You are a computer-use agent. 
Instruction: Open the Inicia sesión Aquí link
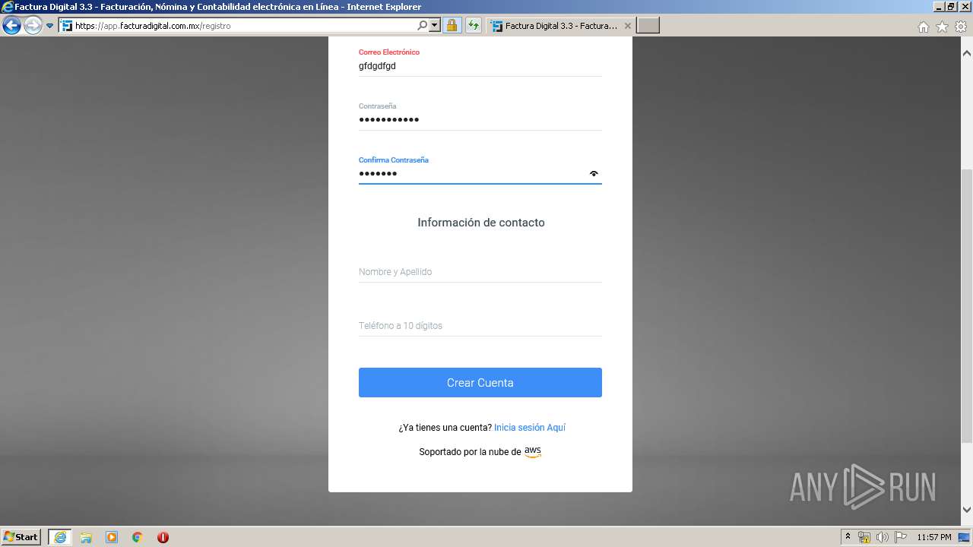pos(530,428)
